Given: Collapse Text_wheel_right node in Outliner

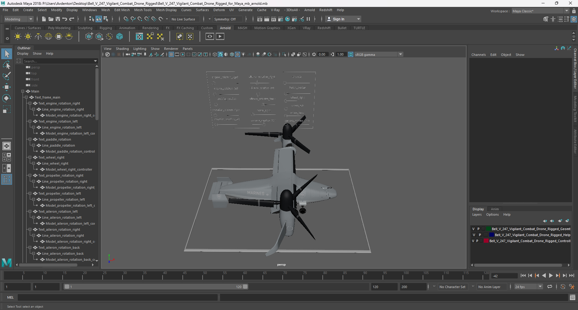Looking at the screenshot, I should (30, 157).
